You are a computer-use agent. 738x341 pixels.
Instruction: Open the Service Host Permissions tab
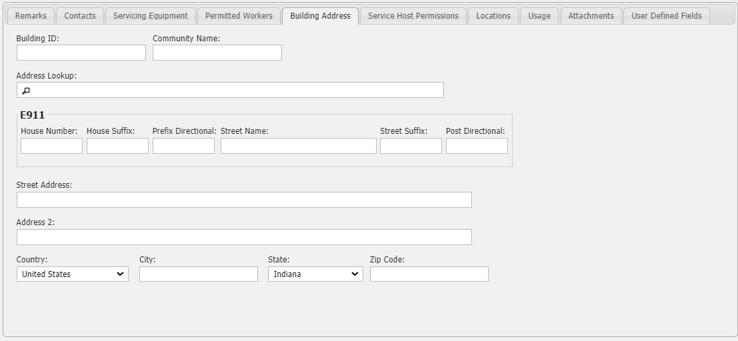click(x=413, y=16)
